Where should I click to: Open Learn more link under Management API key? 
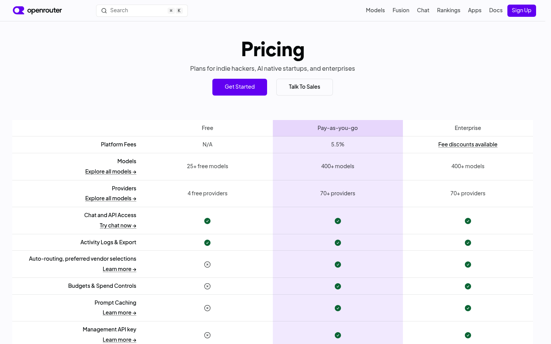(119, 340)
